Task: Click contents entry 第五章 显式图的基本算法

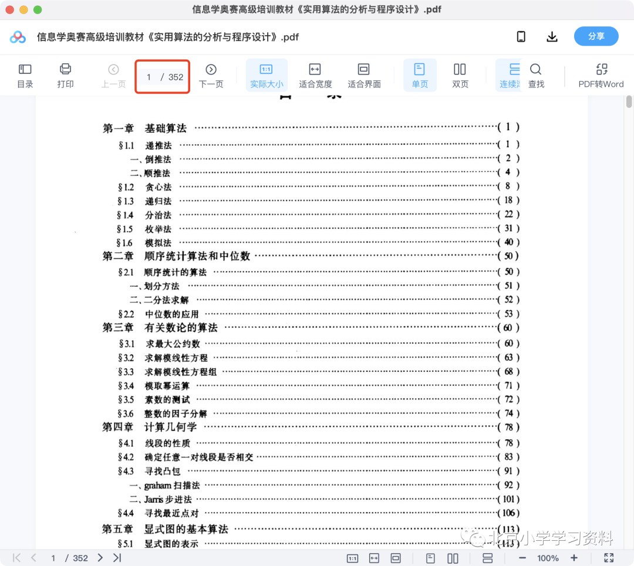Action: (311, 529)
